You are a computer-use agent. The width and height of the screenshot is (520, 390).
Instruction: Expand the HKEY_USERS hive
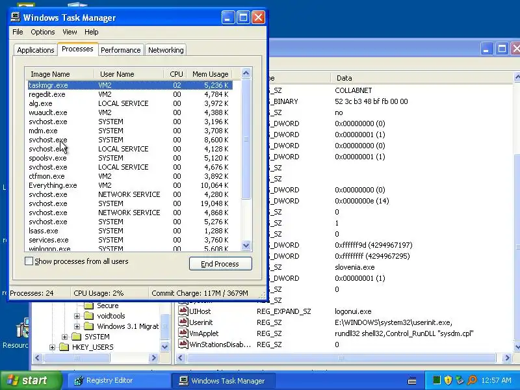tap(52, 347)
